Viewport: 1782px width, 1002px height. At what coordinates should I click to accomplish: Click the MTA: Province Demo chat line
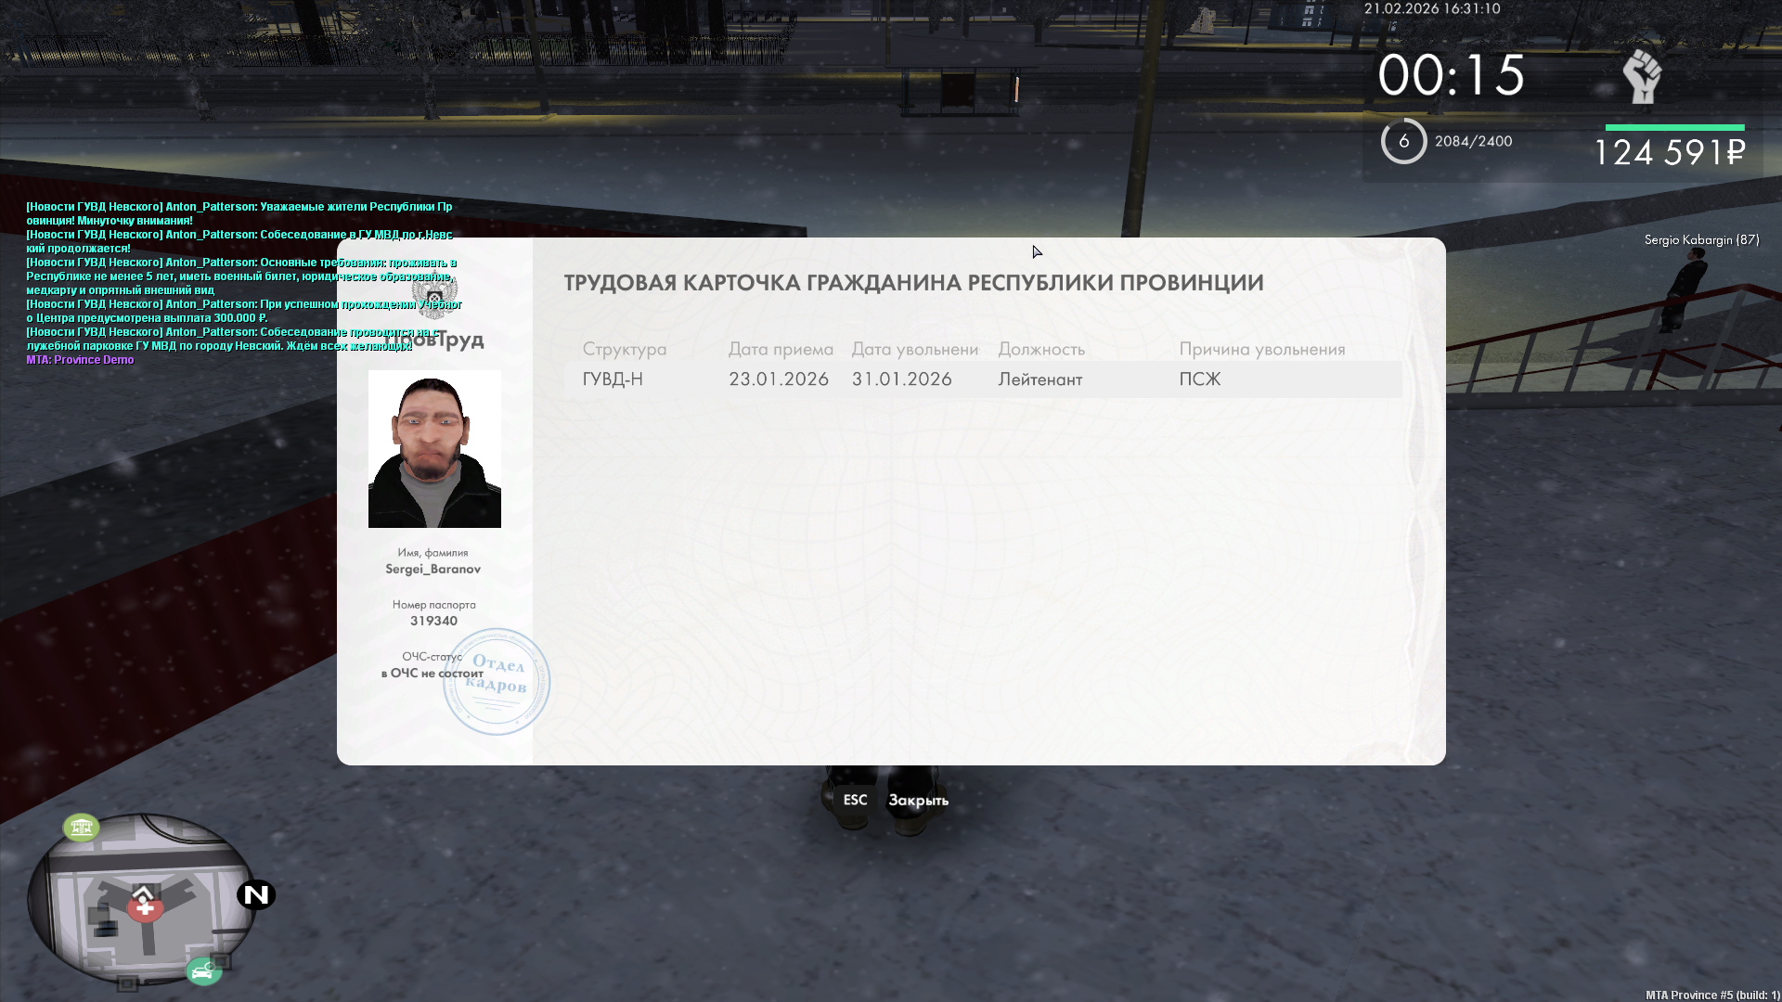(x=80, y=360)
